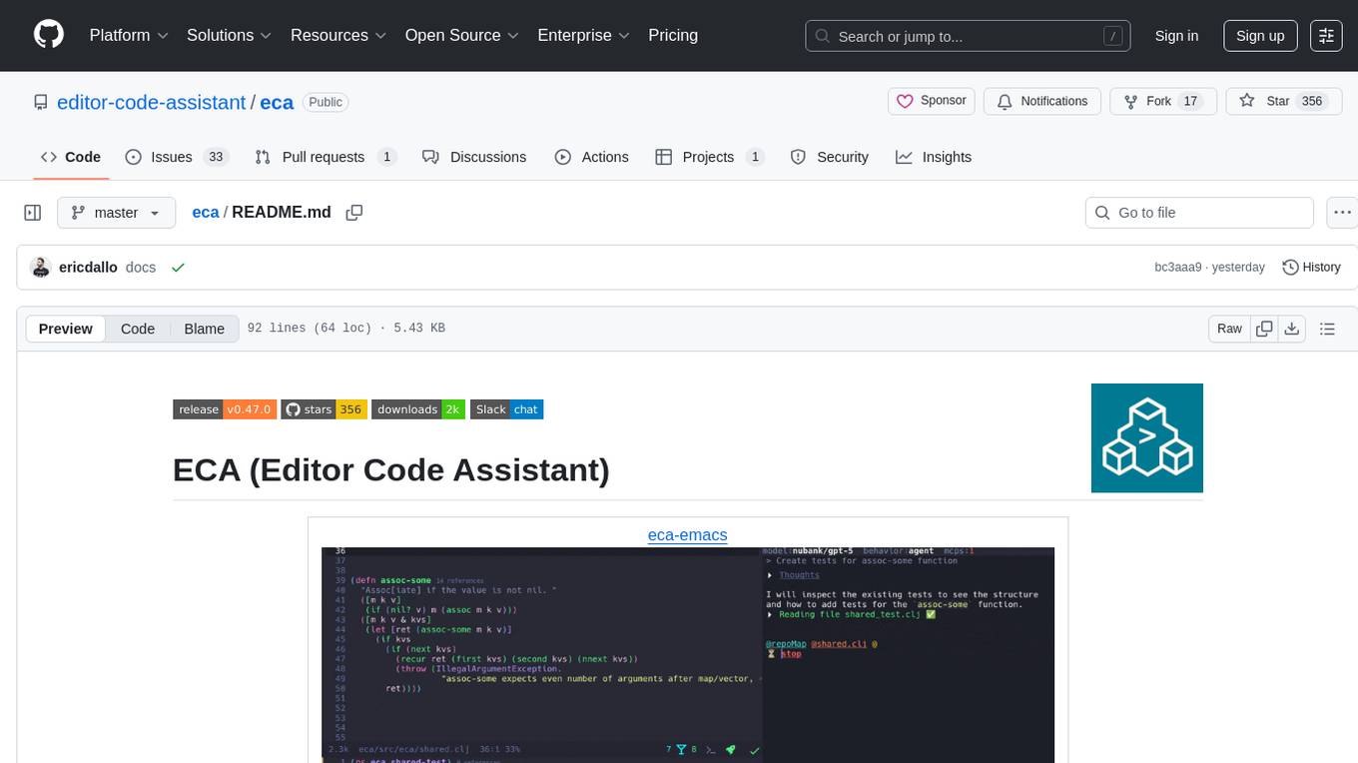Open the GitHub stars 356 badge
Screen dimensions: 1358x763
(324, 409)
